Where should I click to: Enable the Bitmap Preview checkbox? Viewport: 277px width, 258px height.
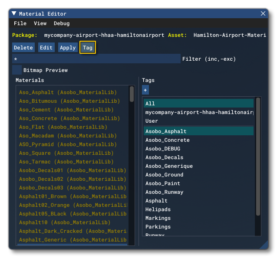click(x=17, y=70)
